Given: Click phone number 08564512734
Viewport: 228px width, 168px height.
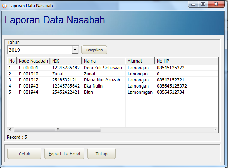Looking at the screenshot, I should [x=170, y=92].
